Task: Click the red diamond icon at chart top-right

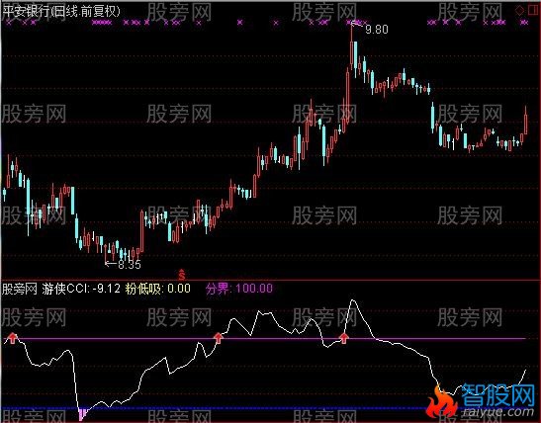Action: click(x=519, y=11)
